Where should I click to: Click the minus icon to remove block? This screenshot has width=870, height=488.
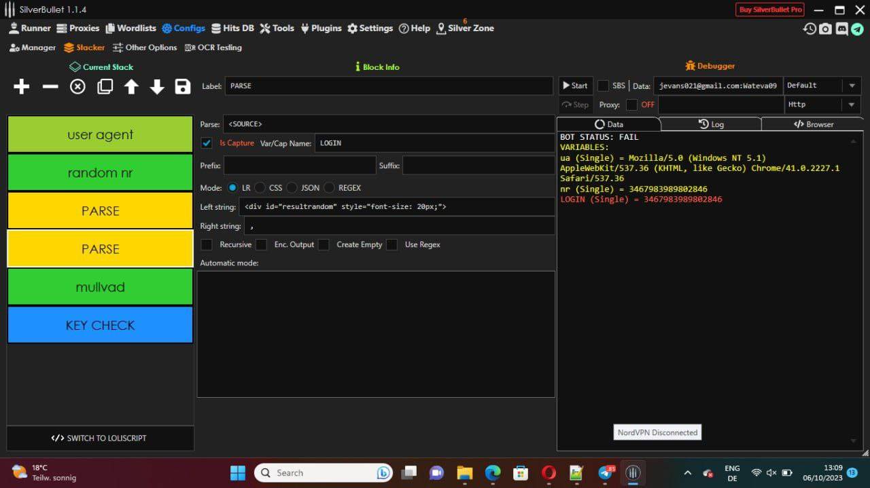point(50,87)
